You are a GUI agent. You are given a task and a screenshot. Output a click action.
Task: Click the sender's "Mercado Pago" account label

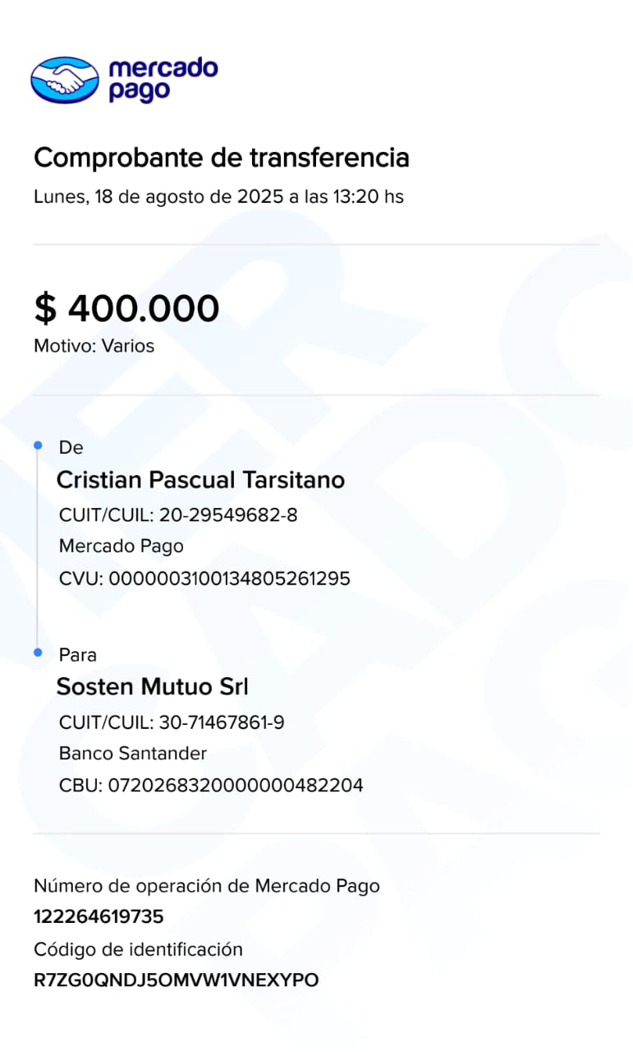[122, 547]
